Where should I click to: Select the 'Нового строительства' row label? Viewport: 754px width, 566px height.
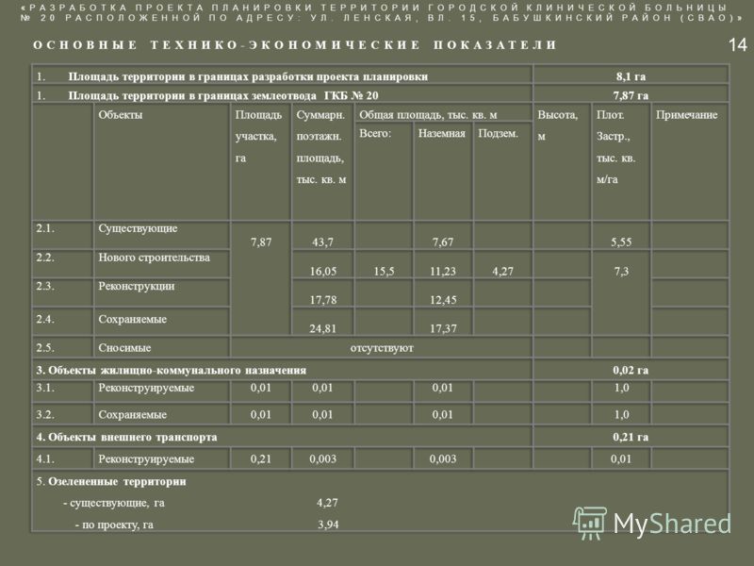pos(154,258)
